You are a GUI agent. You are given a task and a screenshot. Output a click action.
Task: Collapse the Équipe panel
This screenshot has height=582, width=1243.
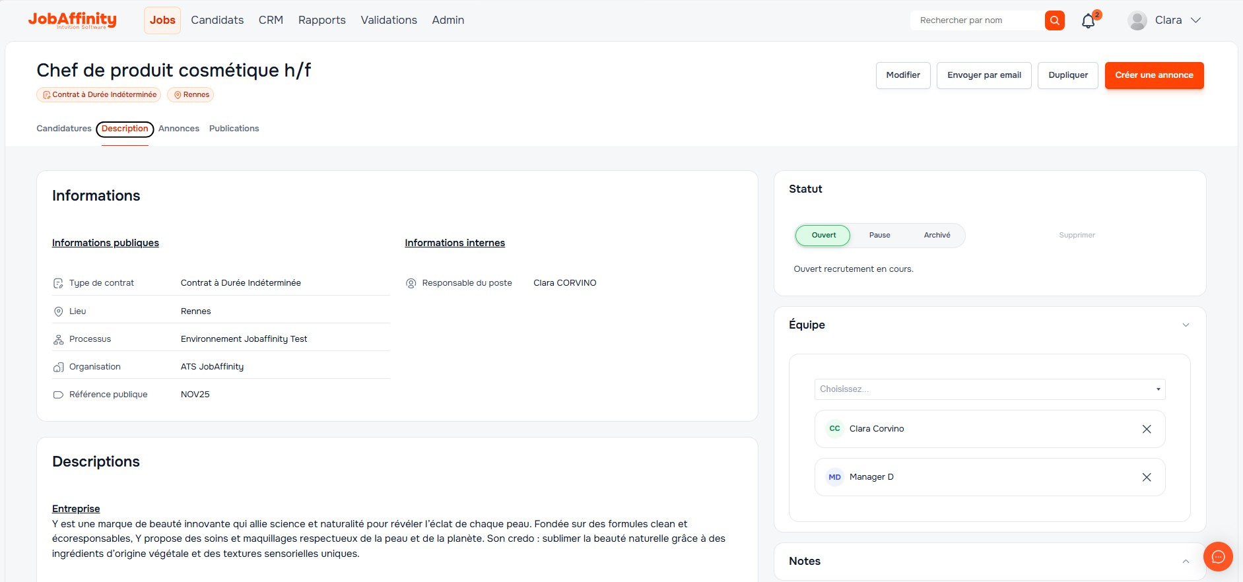(1186, 325)
